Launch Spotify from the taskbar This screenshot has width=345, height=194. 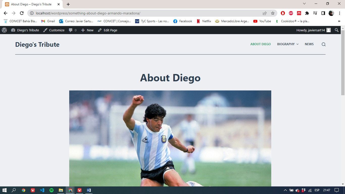tap(52, 190)
